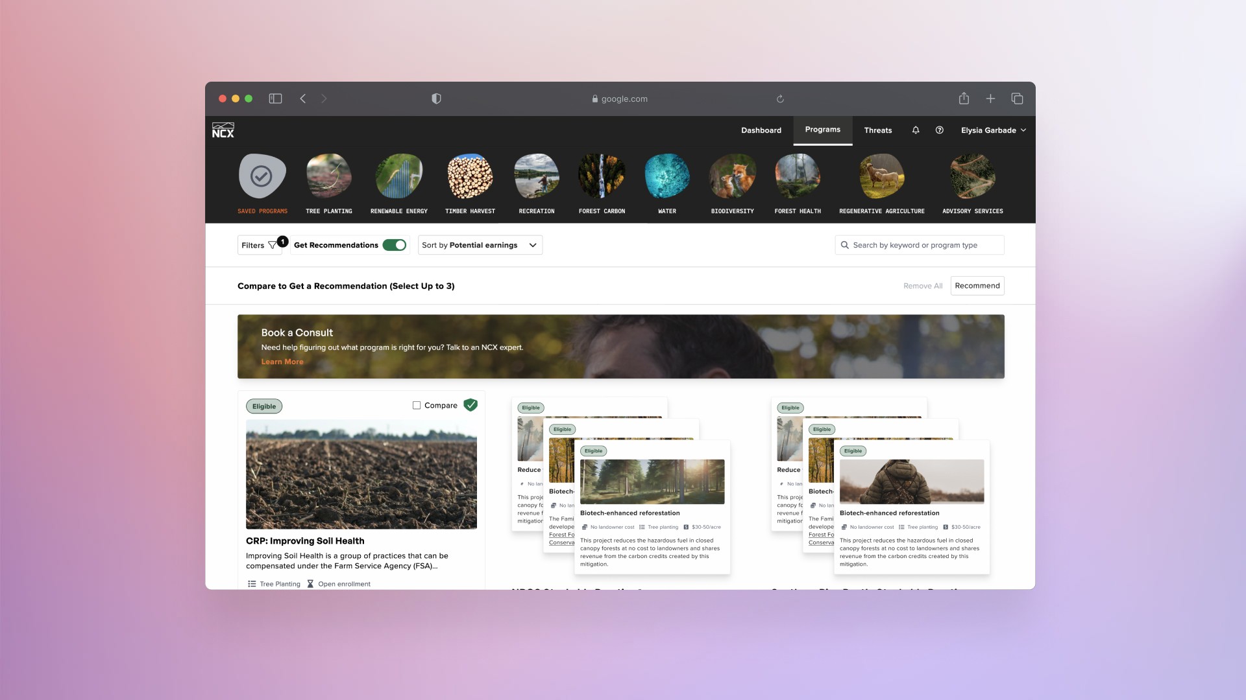Open the Sort by Potential earnings dropdown
This screenshot has height=700, width=1246.
480,245
